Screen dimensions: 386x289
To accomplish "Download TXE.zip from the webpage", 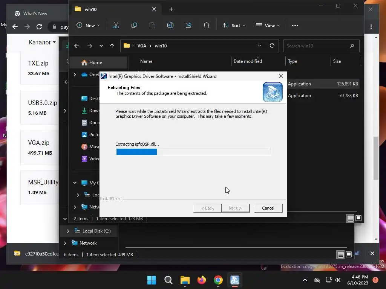I will point(38,63).
